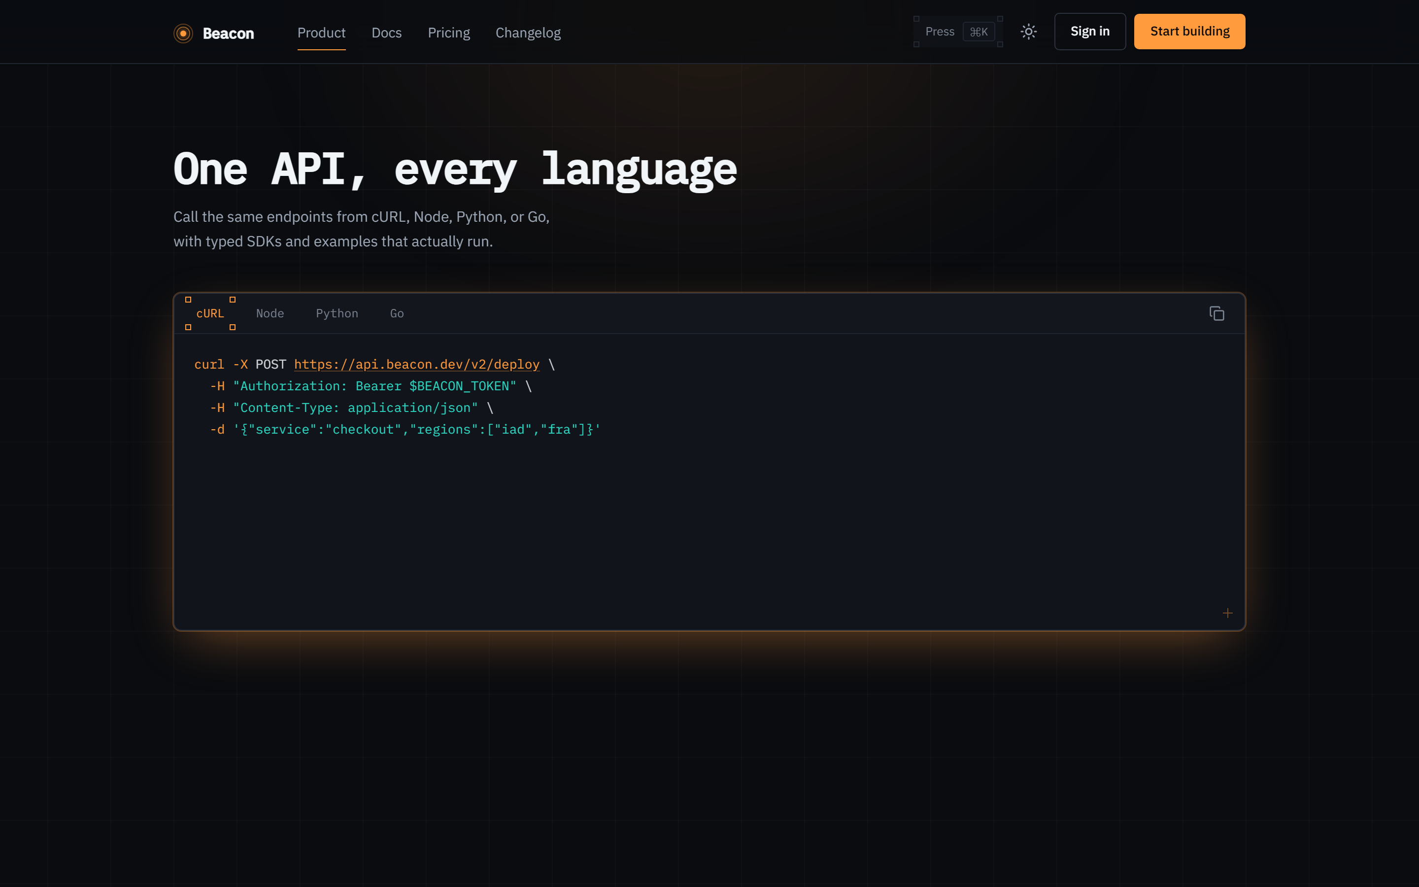Open the Pricing page link

pyautogui.click(x=448, y=33)
